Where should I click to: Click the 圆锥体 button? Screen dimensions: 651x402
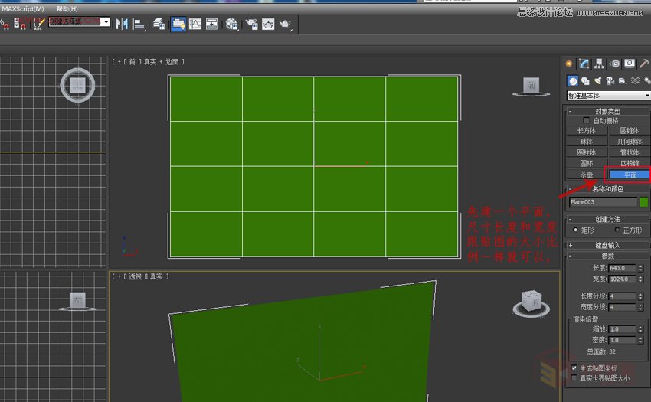629,130
